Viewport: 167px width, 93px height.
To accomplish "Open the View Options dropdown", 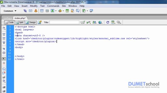I will click(113, 22).
